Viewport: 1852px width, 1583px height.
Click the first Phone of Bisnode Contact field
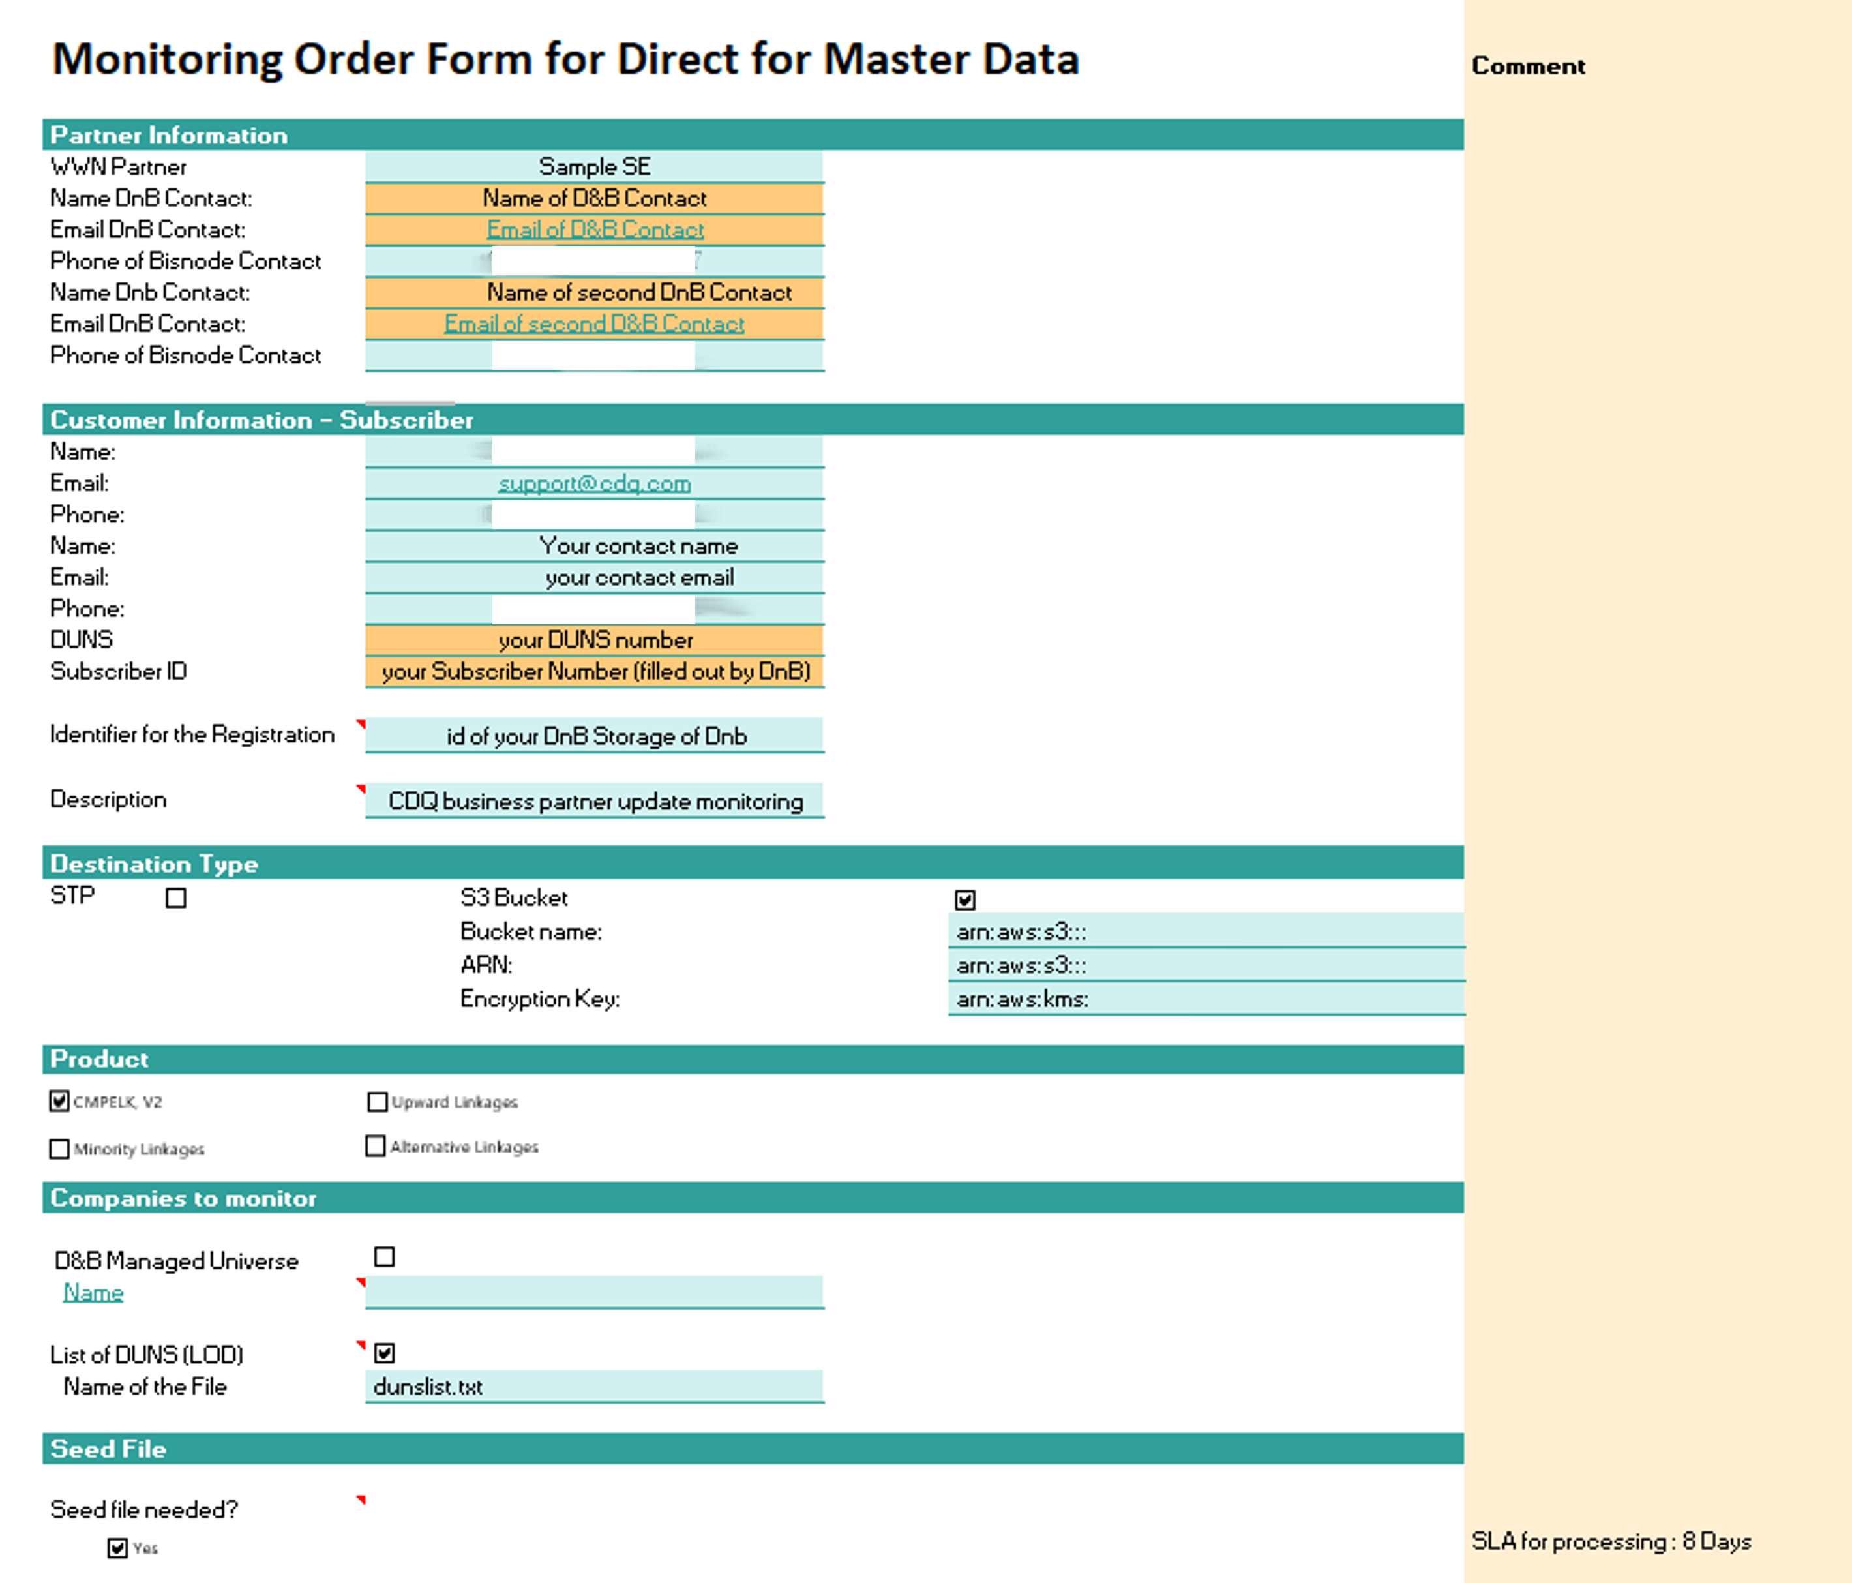coord(594,261)
